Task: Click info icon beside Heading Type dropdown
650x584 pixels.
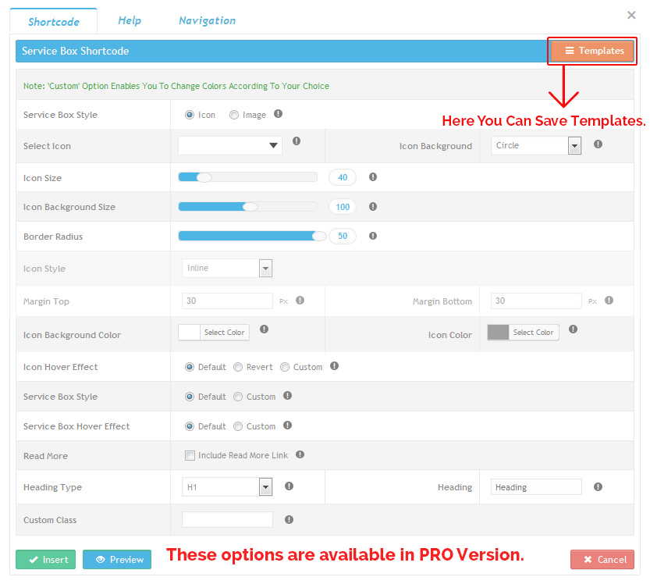Action: pyautogui.click(x=289, y=486)
